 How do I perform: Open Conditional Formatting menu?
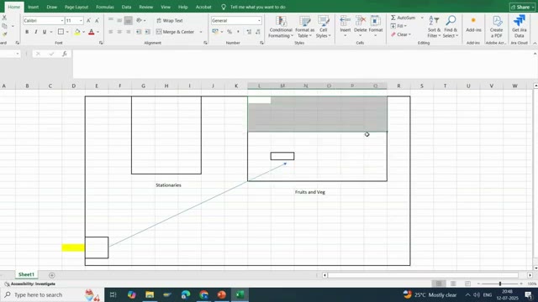click(281, 27)
